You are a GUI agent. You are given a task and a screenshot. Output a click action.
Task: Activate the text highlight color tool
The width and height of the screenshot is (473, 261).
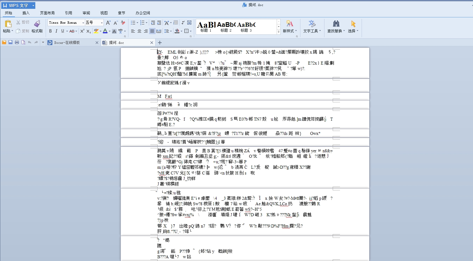96,31
